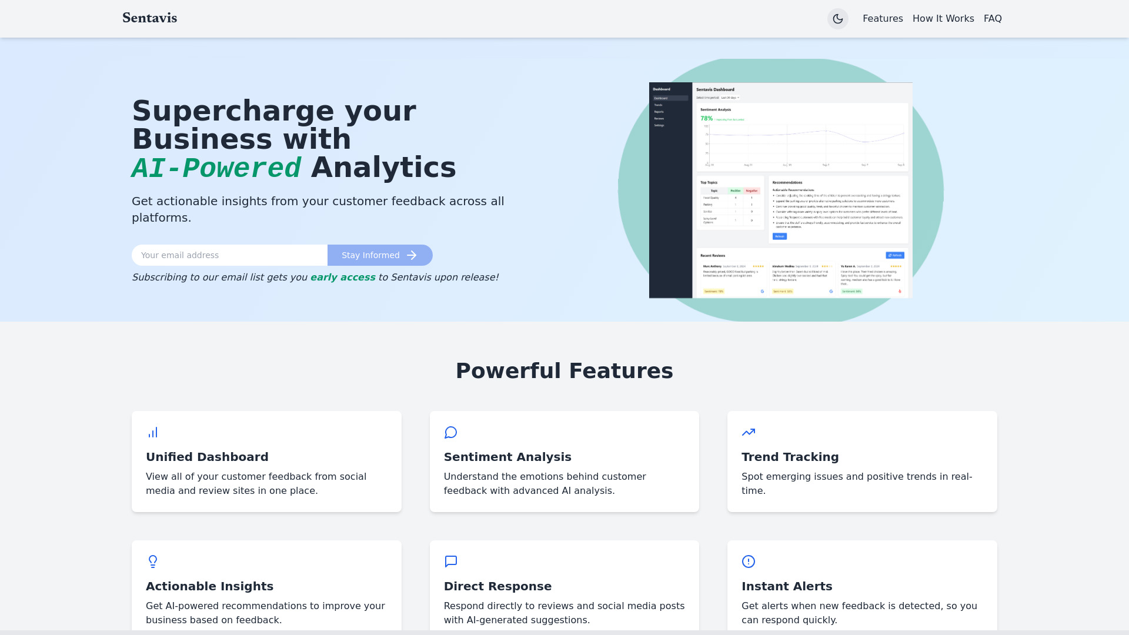Image resolution: width=1129 pixels, height=635 pixels.
Task: Click the FAQ navigation link
Action: pos(993,19)
